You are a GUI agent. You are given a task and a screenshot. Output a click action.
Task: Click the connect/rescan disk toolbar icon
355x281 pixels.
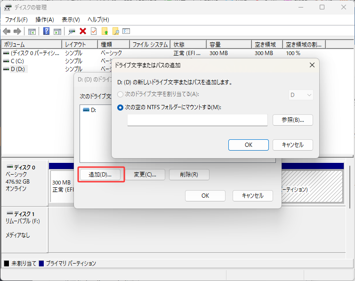tap(72, 32)
